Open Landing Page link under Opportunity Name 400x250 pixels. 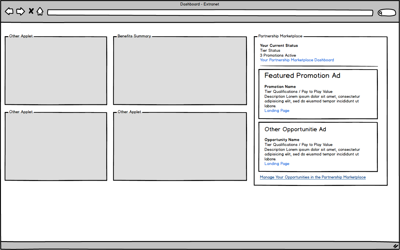[x=277, y=164]
